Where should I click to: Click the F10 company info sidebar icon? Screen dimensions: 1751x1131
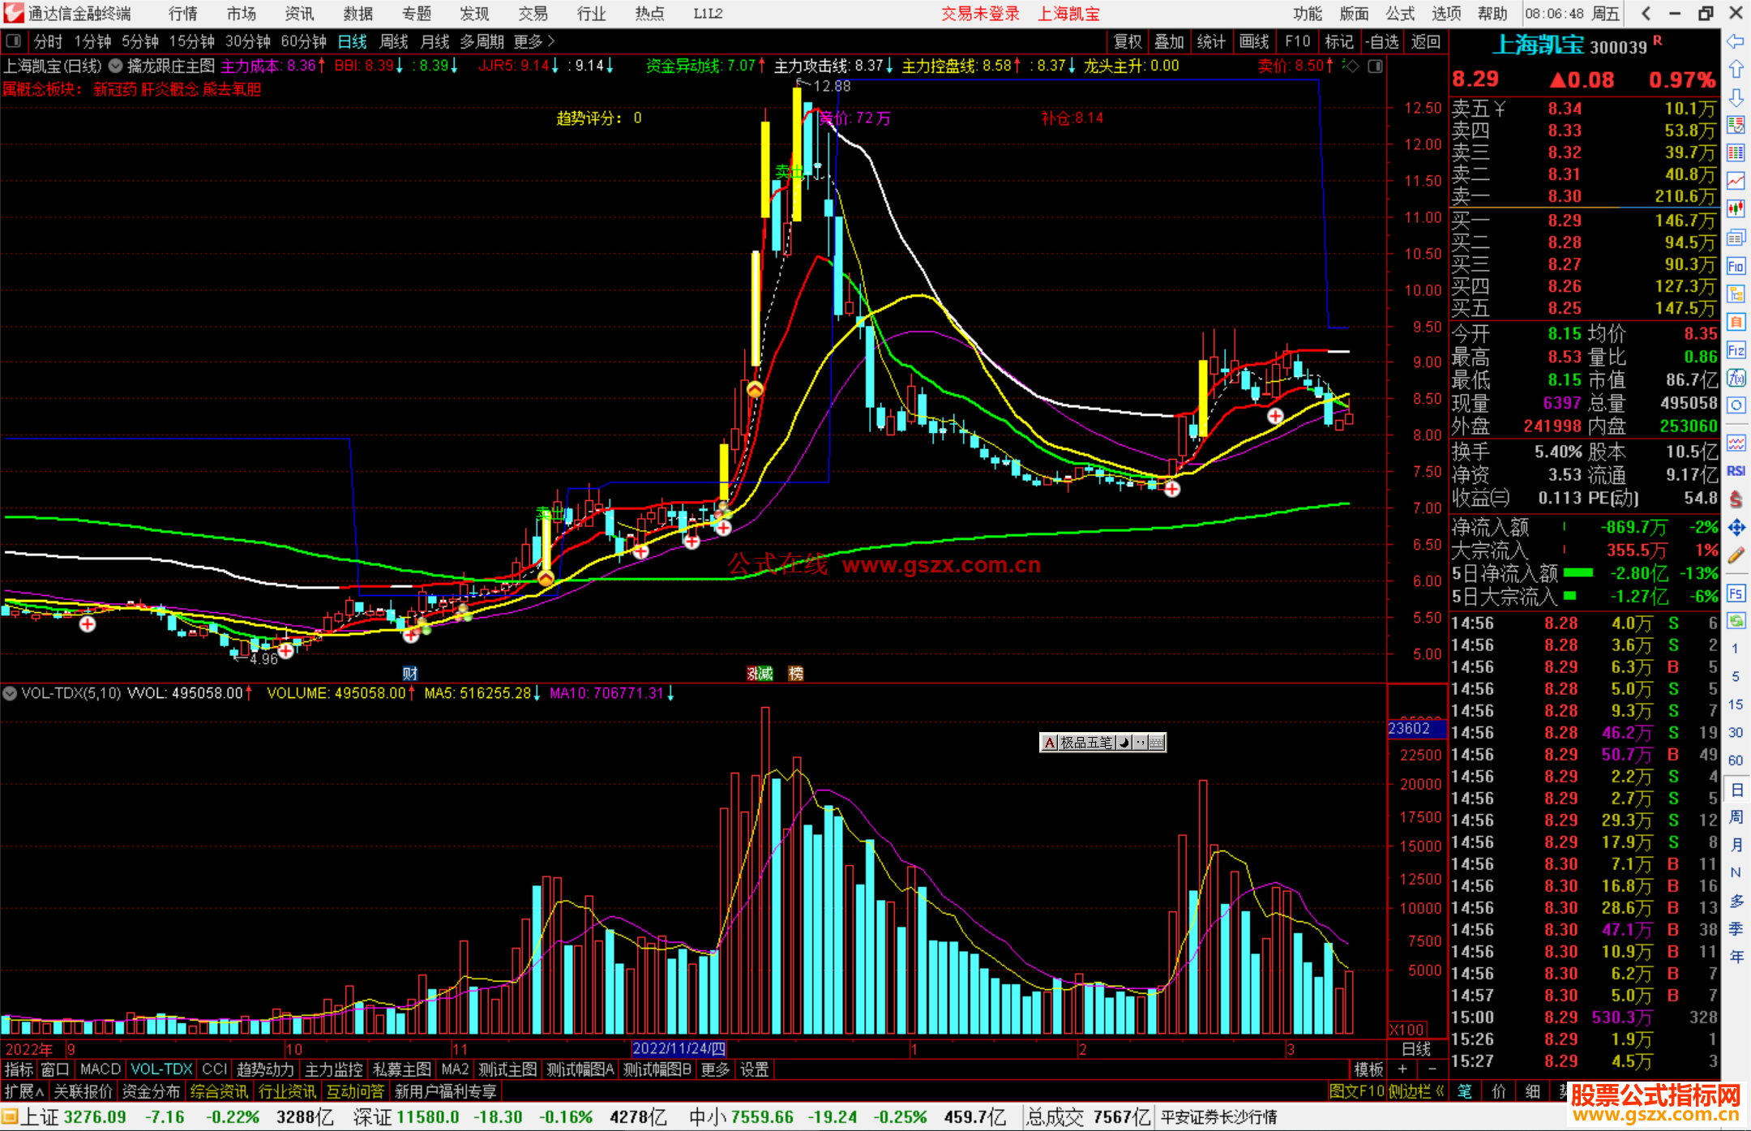(1736, 267)
